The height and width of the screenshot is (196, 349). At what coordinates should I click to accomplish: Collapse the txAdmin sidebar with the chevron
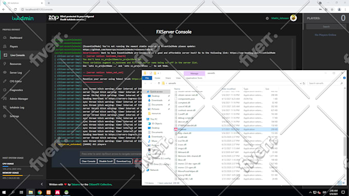pyautogui.click(x=42, y=184)
